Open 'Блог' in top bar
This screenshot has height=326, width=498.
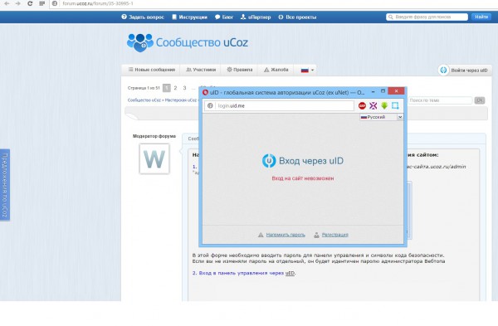pos(224,17)
